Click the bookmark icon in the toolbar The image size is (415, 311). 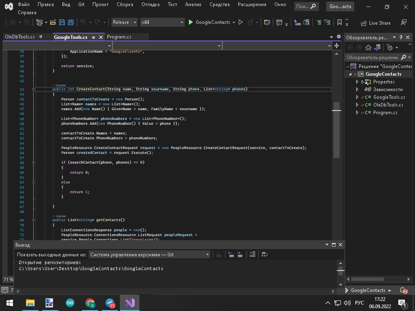point(340,23)
